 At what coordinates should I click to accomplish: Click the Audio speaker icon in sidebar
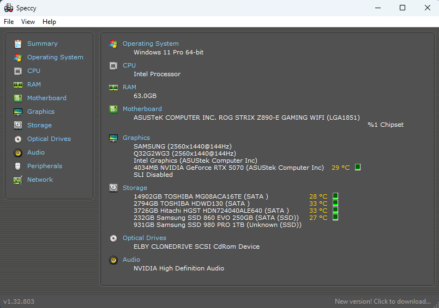(18, 152)
